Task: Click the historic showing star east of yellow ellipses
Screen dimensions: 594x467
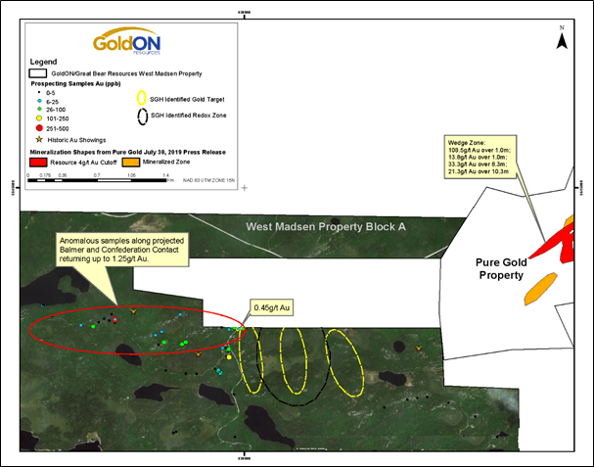Action: [419, 348]
